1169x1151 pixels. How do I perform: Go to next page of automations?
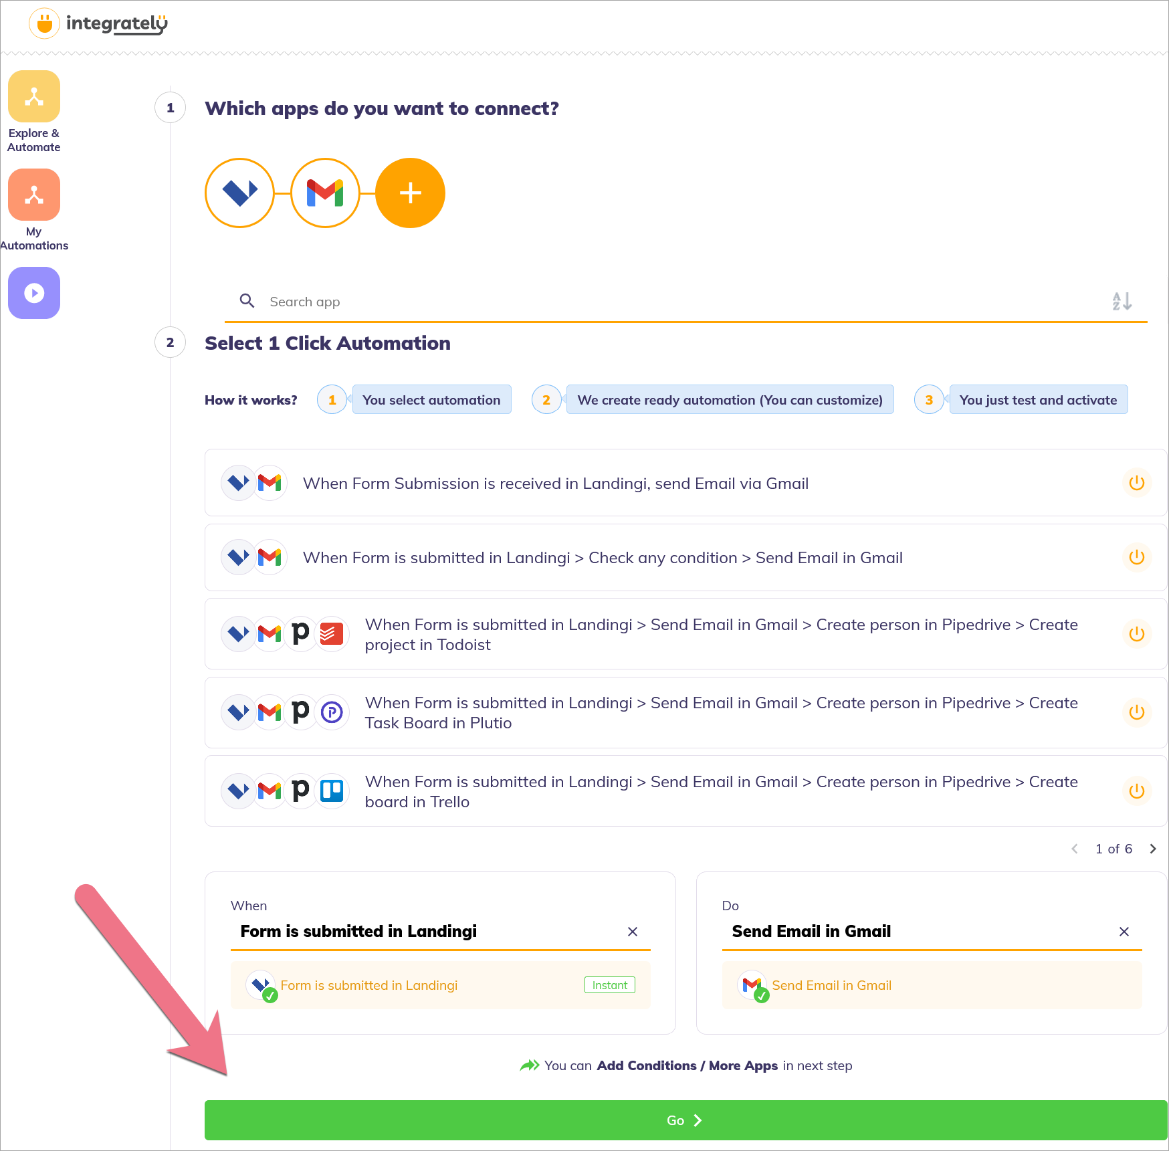[x=1152, y=849]
